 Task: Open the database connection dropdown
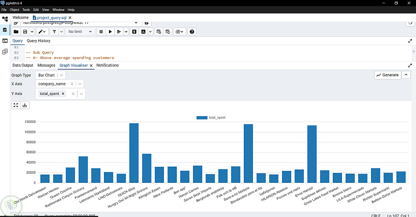pyautogui.click(x=136, y=23)
